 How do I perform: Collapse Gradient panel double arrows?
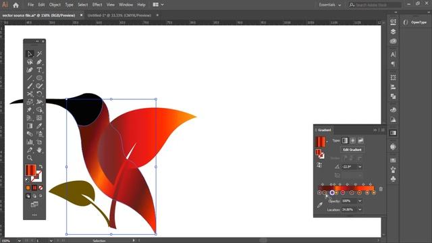coord(375,130)
